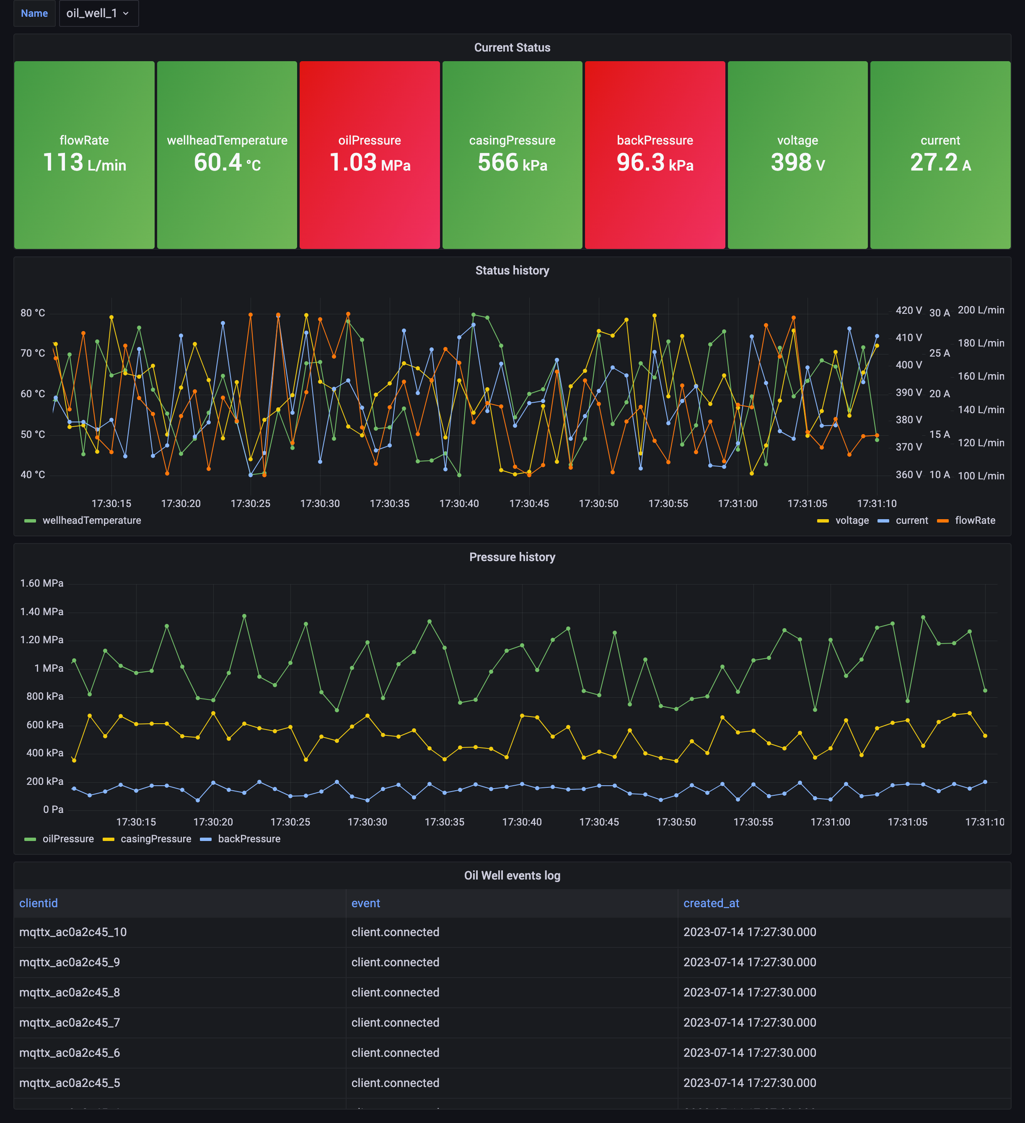The height and width of the screenshot is (1123, 1025).
Task: Click the 80 °C axis label
Action: [33, 313]
